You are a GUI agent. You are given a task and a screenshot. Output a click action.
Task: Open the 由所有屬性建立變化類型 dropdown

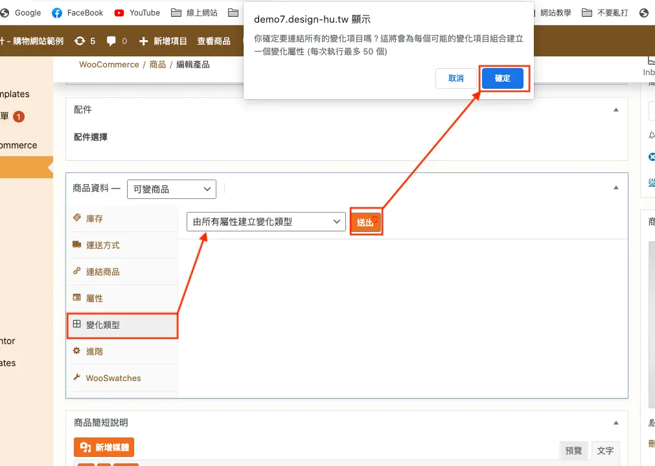(x=266, y=222)
